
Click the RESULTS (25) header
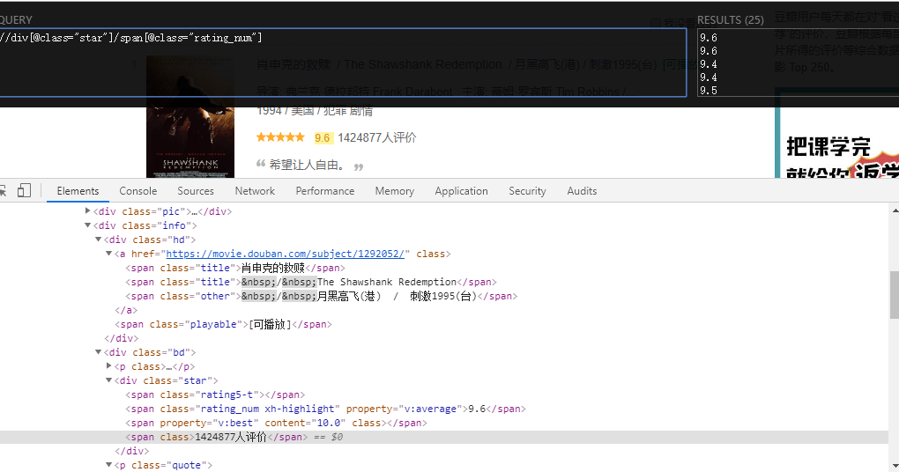point(731,20)
